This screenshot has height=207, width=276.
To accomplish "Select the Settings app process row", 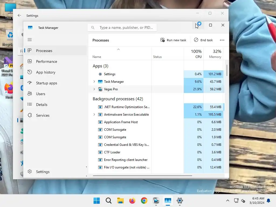I will [x=157, y=74].
